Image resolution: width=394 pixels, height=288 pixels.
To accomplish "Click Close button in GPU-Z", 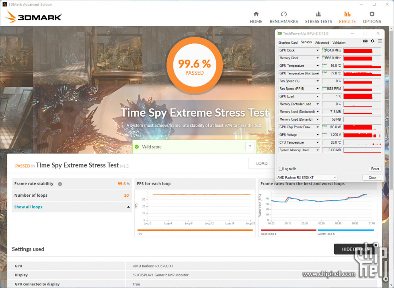I will coord(372,177).
